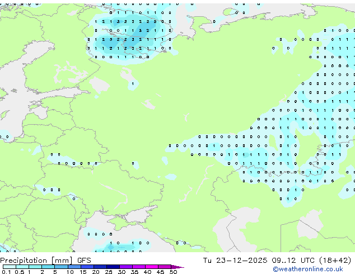This screenshot has height=274, width=355.
Task: Pick the 10–15 mm legend swatch
Action: 74,267
